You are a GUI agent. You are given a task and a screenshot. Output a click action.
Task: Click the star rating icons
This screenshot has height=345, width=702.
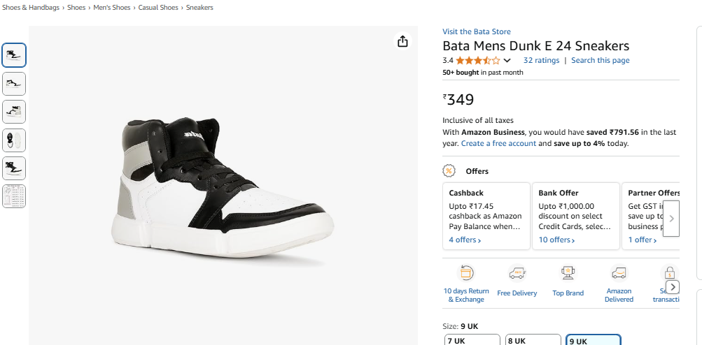(478, 60)
